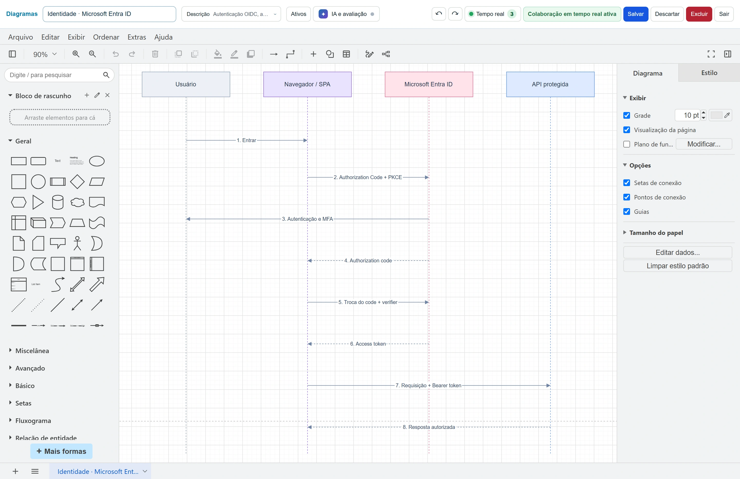The width and height of the screenshot is (740, 479).
Task: Expand the Fluxograma shapes section
Action: pyautogui.click(x=10, y=420)
